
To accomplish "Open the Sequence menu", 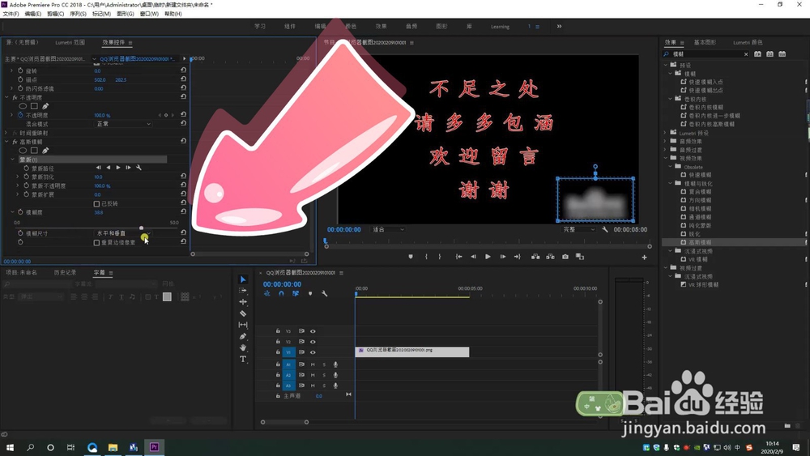I will point(78,14).
